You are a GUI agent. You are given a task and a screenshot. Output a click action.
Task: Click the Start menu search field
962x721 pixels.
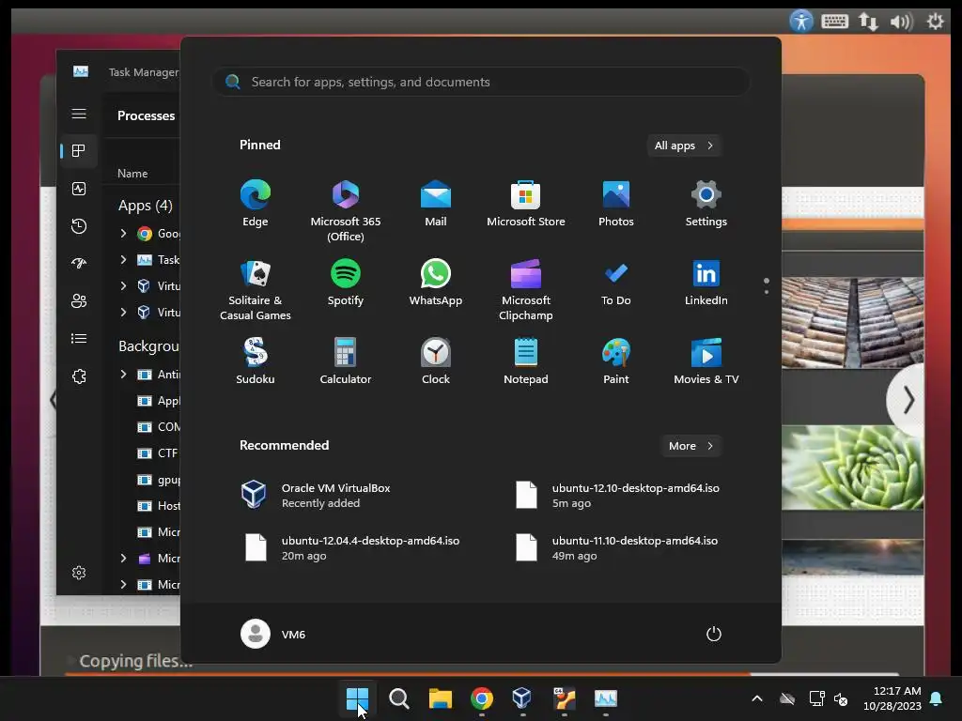coord(481,82)
